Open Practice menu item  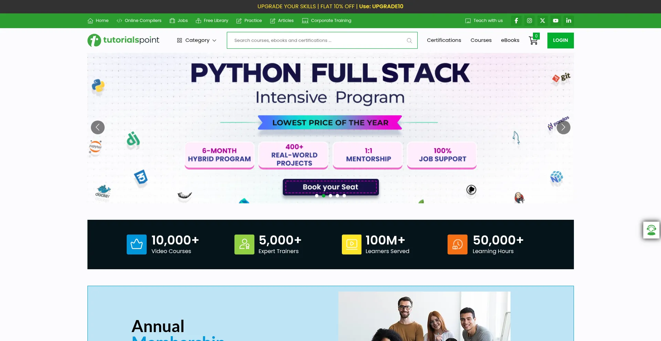click(249, 21)
